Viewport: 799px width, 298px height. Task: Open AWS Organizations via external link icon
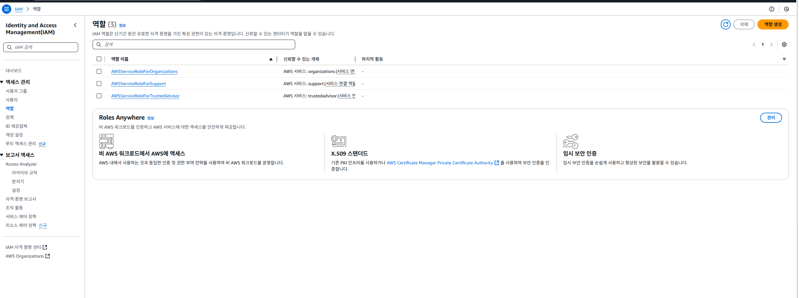(48, 256)
